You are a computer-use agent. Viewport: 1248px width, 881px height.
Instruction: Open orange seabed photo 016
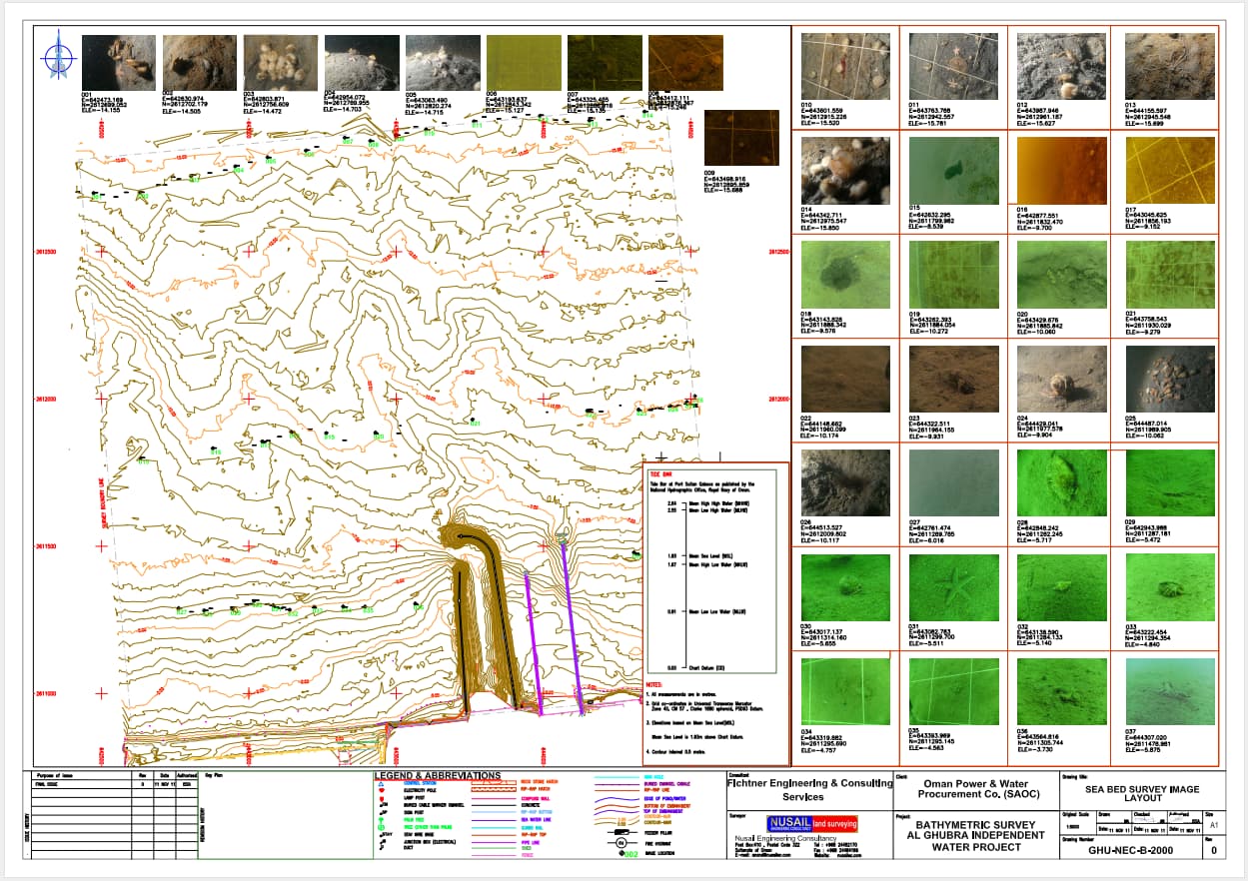1061,171
